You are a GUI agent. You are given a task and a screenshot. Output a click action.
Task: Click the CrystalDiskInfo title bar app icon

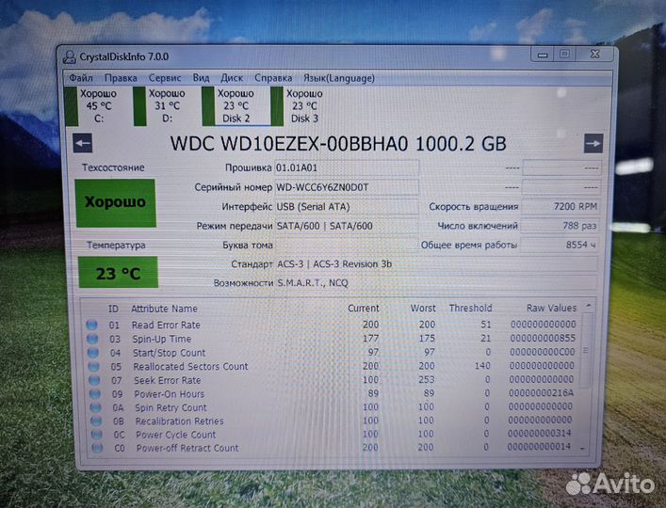69,56
